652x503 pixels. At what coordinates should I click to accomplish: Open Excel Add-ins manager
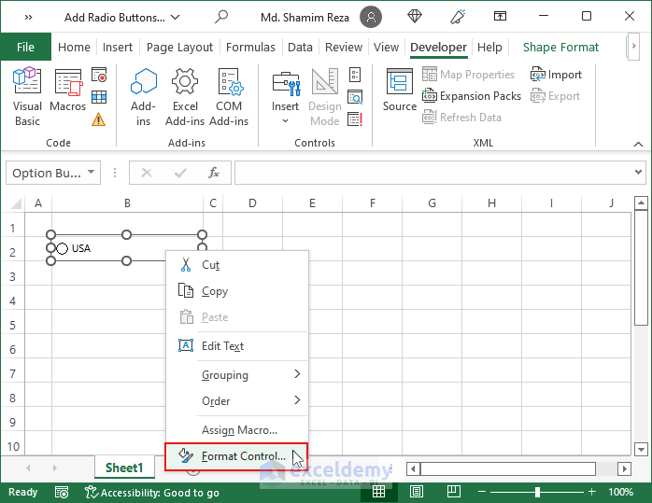(x=185, y=97)
